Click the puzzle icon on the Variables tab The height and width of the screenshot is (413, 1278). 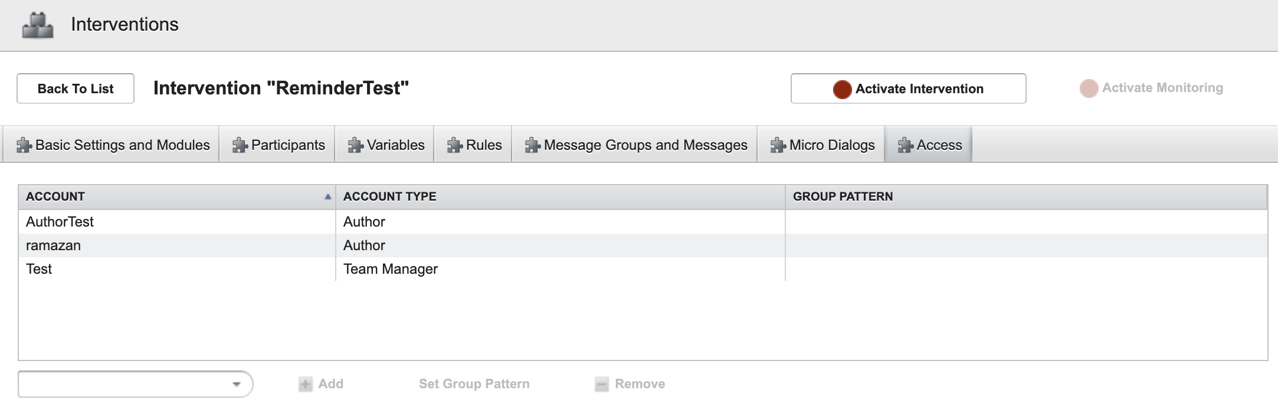point(355,145)
